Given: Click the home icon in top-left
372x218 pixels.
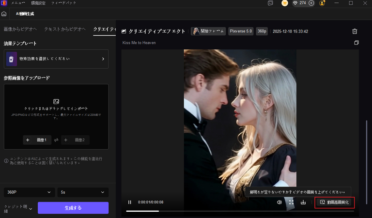Looking at the screenshot, I should click(4, 14).
